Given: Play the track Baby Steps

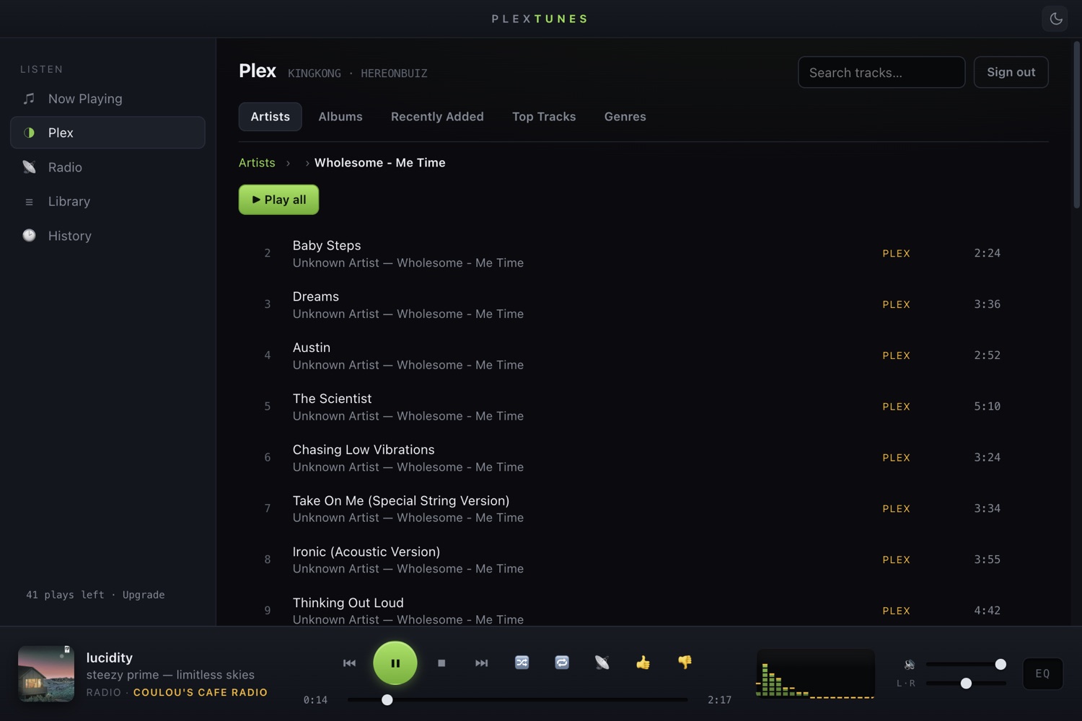Looking at the screenshot, I should coord(643,254).
